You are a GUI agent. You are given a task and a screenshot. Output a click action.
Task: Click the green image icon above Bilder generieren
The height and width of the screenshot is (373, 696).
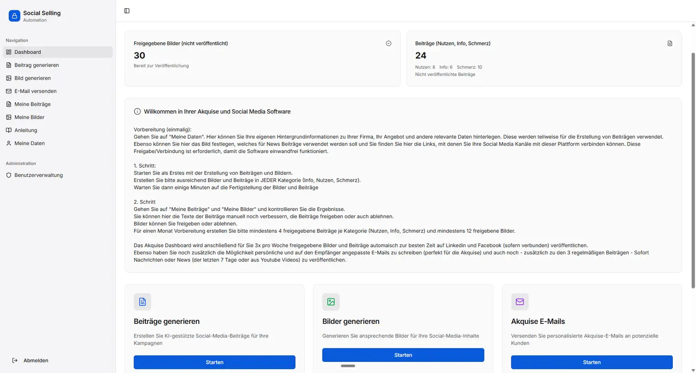tap(331, 302)
